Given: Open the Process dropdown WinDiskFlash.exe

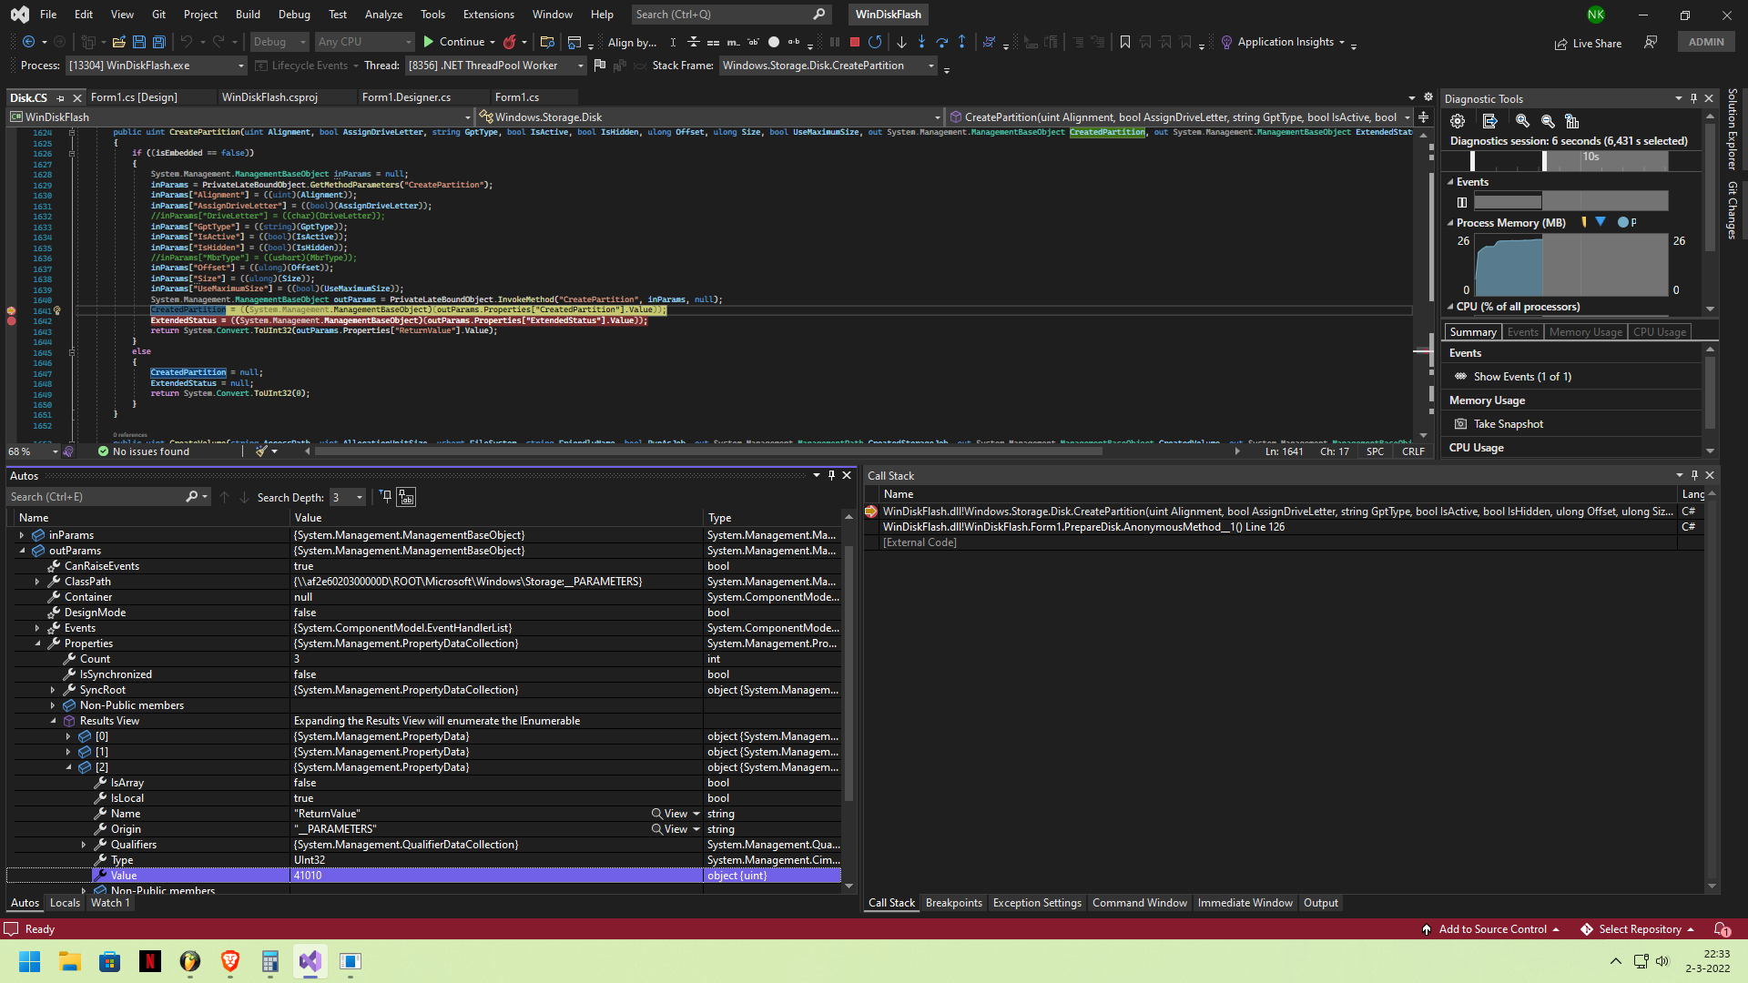Looking at the screenshot, I should [155, 66].
